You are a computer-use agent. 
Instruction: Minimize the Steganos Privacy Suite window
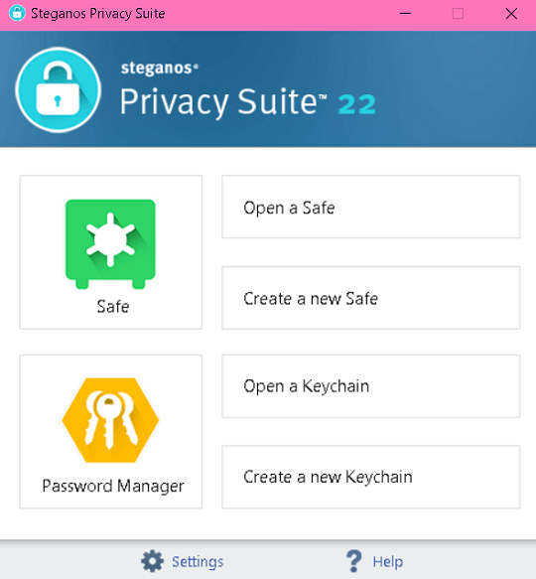pyautogui.click(x=405, y=14)
